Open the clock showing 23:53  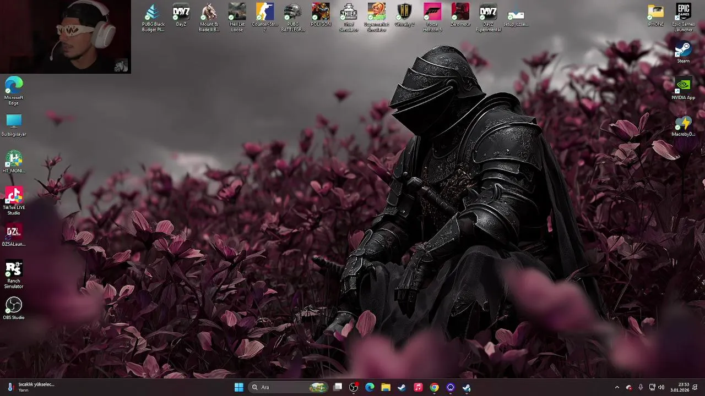(x=680, y=387)
